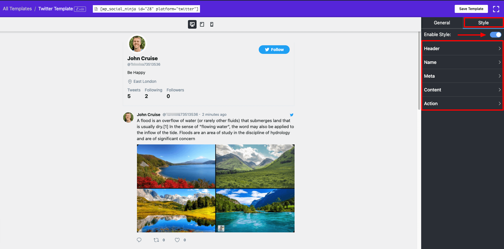Click the retweet icon under the tweet
Viewport: 504px width, 249px height.
coord(156,240)
